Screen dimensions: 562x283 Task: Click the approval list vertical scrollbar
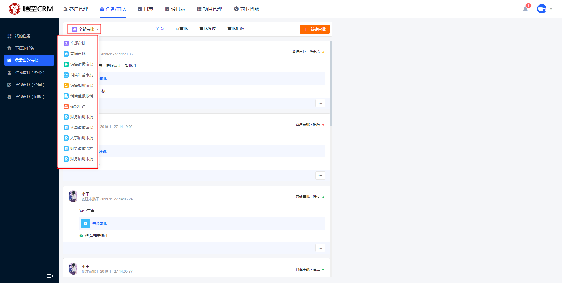pos(331,84)
